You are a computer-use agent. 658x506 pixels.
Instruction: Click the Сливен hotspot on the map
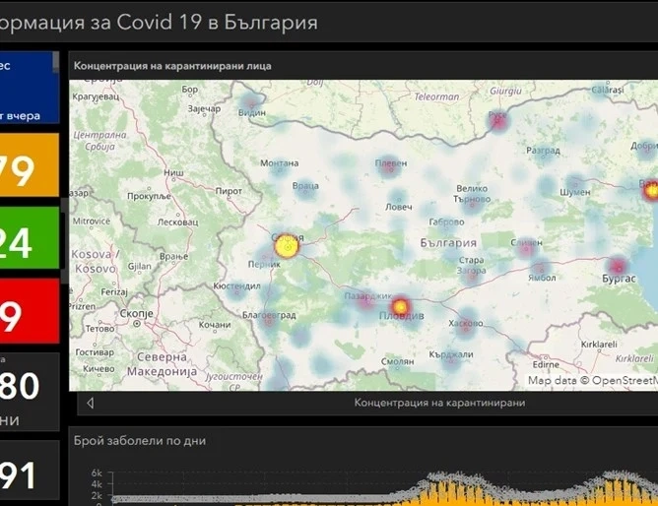point(526,248)
